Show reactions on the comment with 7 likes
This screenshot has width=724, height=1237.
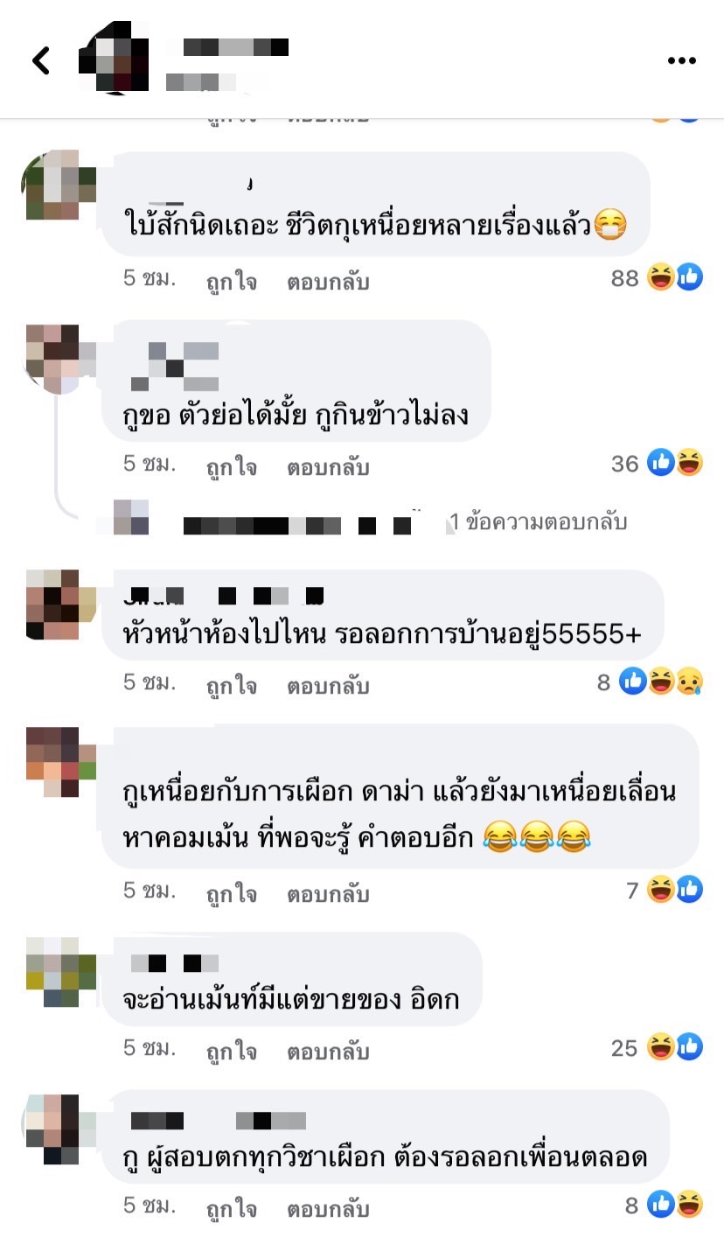tap(675, 891)
